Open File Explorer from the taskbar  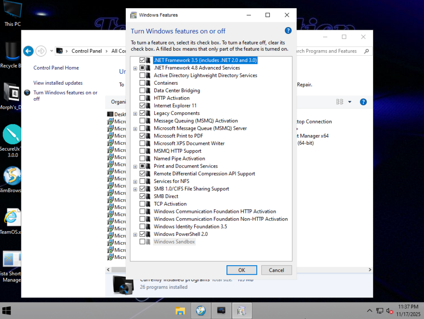pos(180,311)
